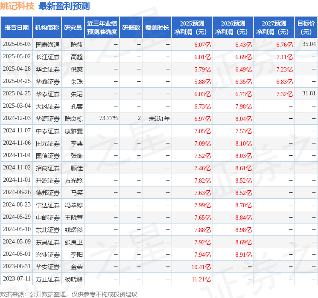Open the 方正证券 institution entry
Screen dimensions: 318x298
pyautogui.click(x=47, y=279)
